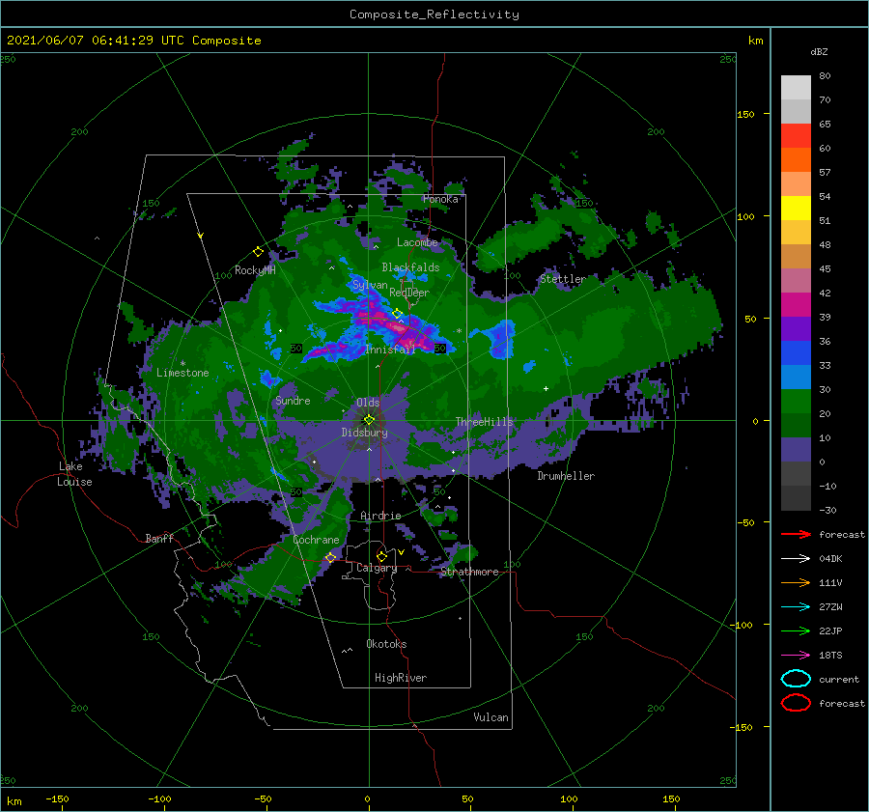Click the ThreeHills town label
869x812 pixels.
tap(485, 422)
